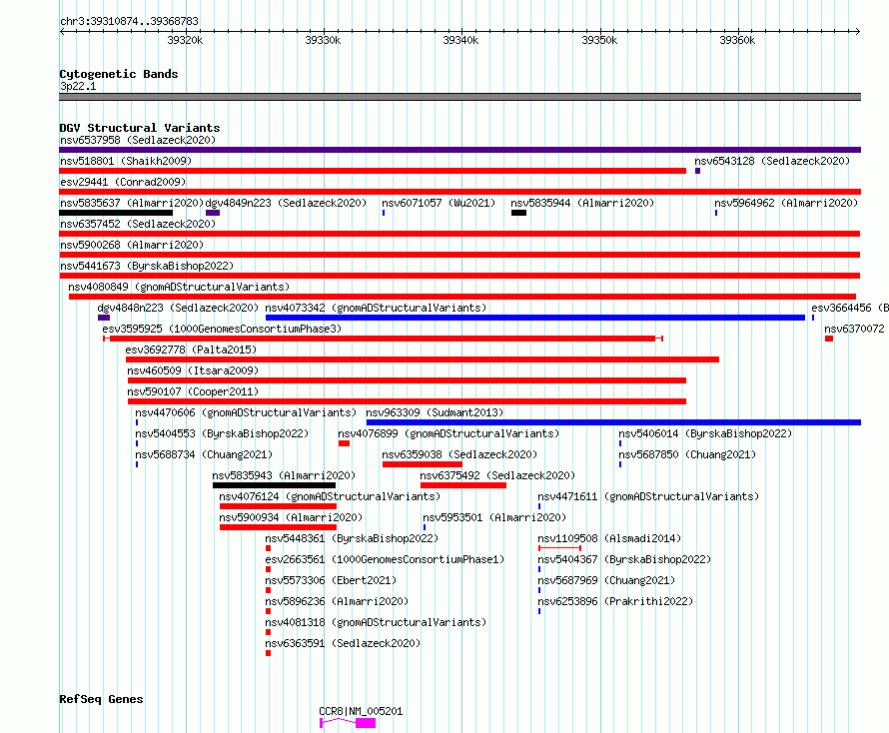Select nsv5404367 (ByrskaBishop2022) variant label

pyautogui.click(x=624, y=559)
